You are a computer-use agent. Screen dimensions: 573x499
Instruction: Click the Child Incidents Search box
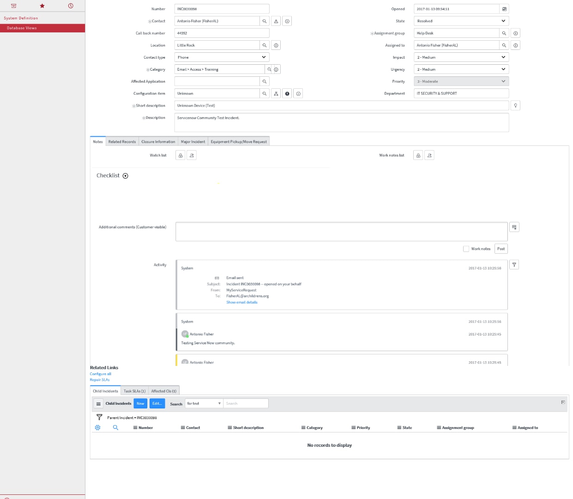[x=246, y=404]
